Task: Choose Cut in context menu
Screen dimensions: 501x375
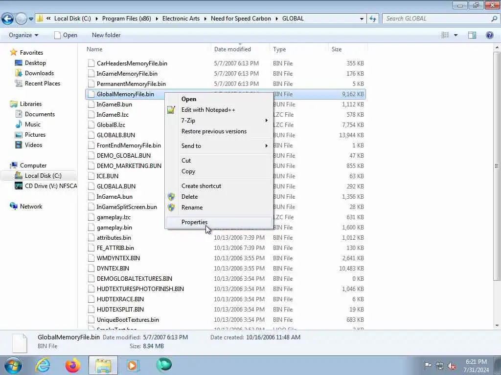Action: (219, 160)
